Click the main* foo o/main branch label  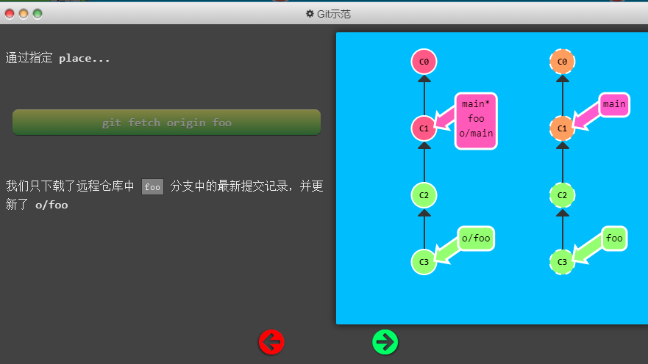(x=476, y=121)
